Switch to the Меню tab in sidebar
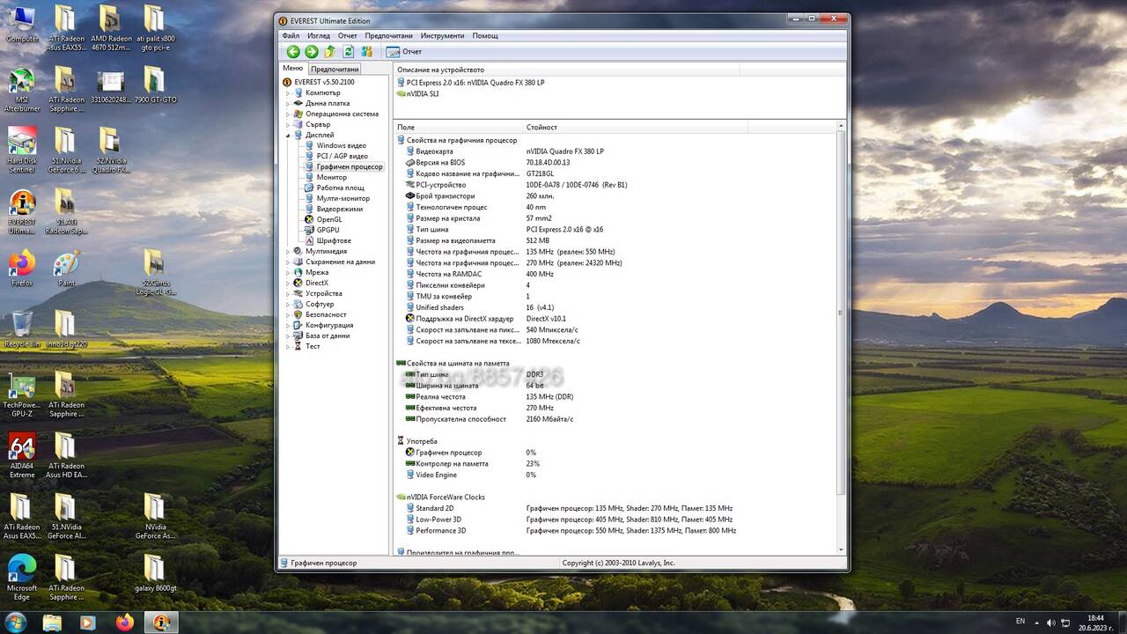The image size is (1127, 634). (292, 68)
